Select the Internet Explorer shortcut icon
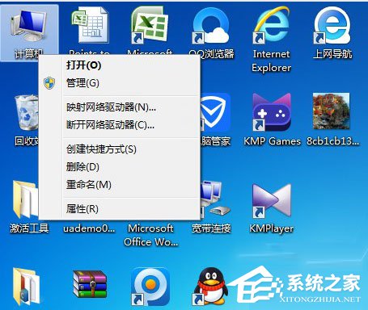This screenshot has width=368, height=310. tap(272, 26)
